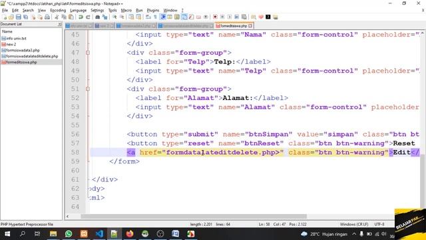Click the Cut scissors icon
This screenshot has height=240, width=426.
coord(57,17)
